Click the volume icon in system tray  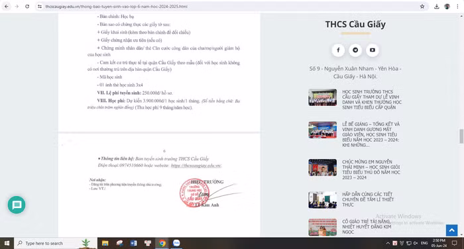coord(416,243)
